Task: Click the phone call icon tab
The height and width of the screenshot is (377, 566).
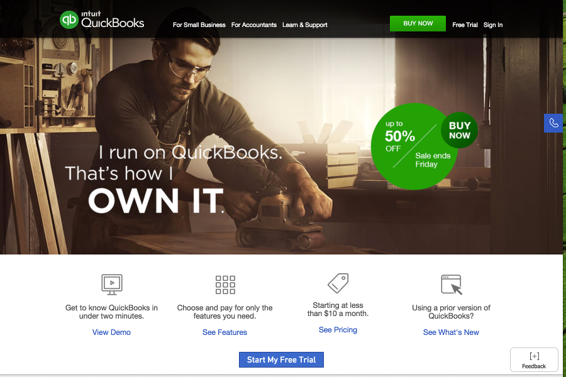Action: tap(553, 123)
